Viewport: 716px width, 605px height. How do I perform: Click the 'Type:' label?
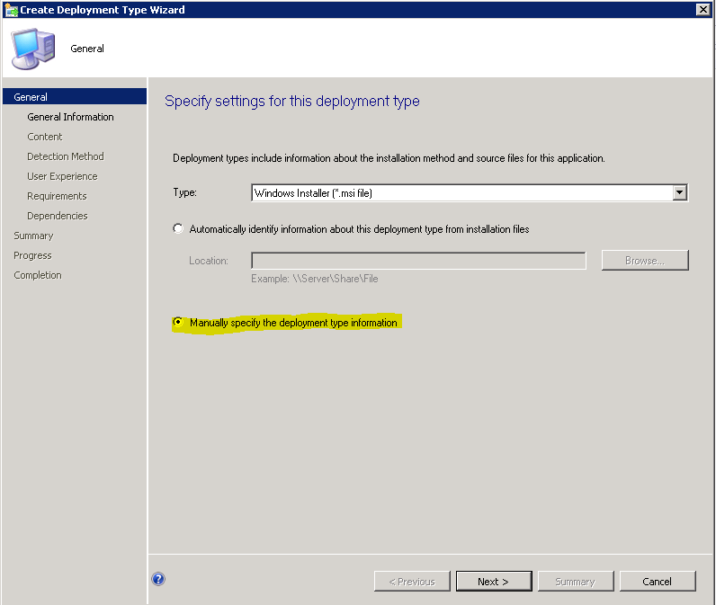[x=185, y=192]
